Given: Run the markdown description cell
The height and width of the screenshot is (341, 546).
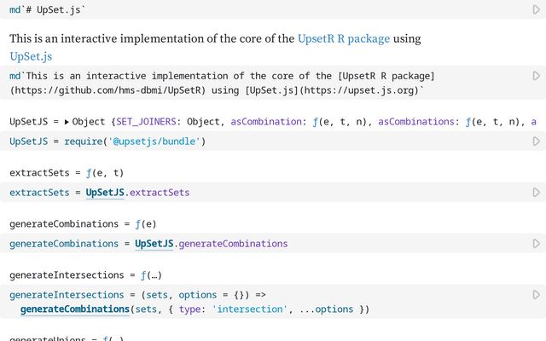Looking at the screenshot, I should pos(536,76).
